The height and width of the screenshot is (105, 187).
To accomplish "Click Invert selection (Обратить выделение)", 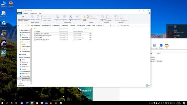I will click(x=121, y=20).
